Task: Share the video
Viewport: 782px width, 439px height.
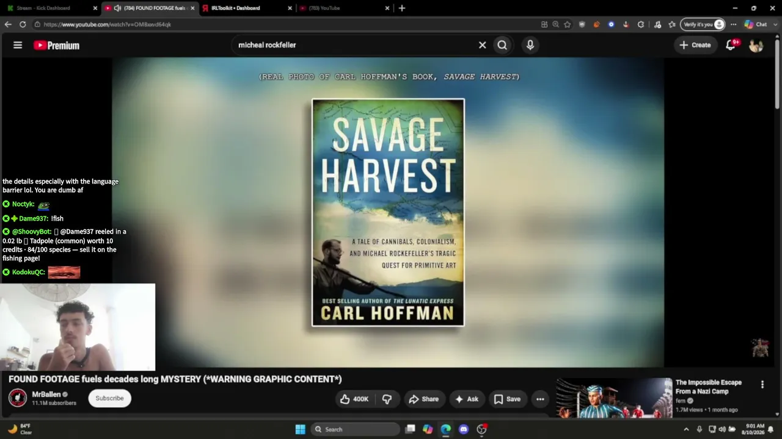Action: coord(423,399)
